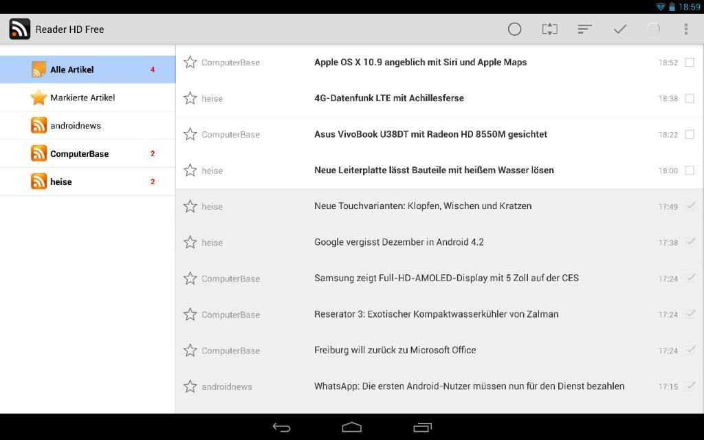The width and height of the screenshot is (704, 440).
Task: Click the 18:52 timestamp of Apple article
Action: [668, 63]
